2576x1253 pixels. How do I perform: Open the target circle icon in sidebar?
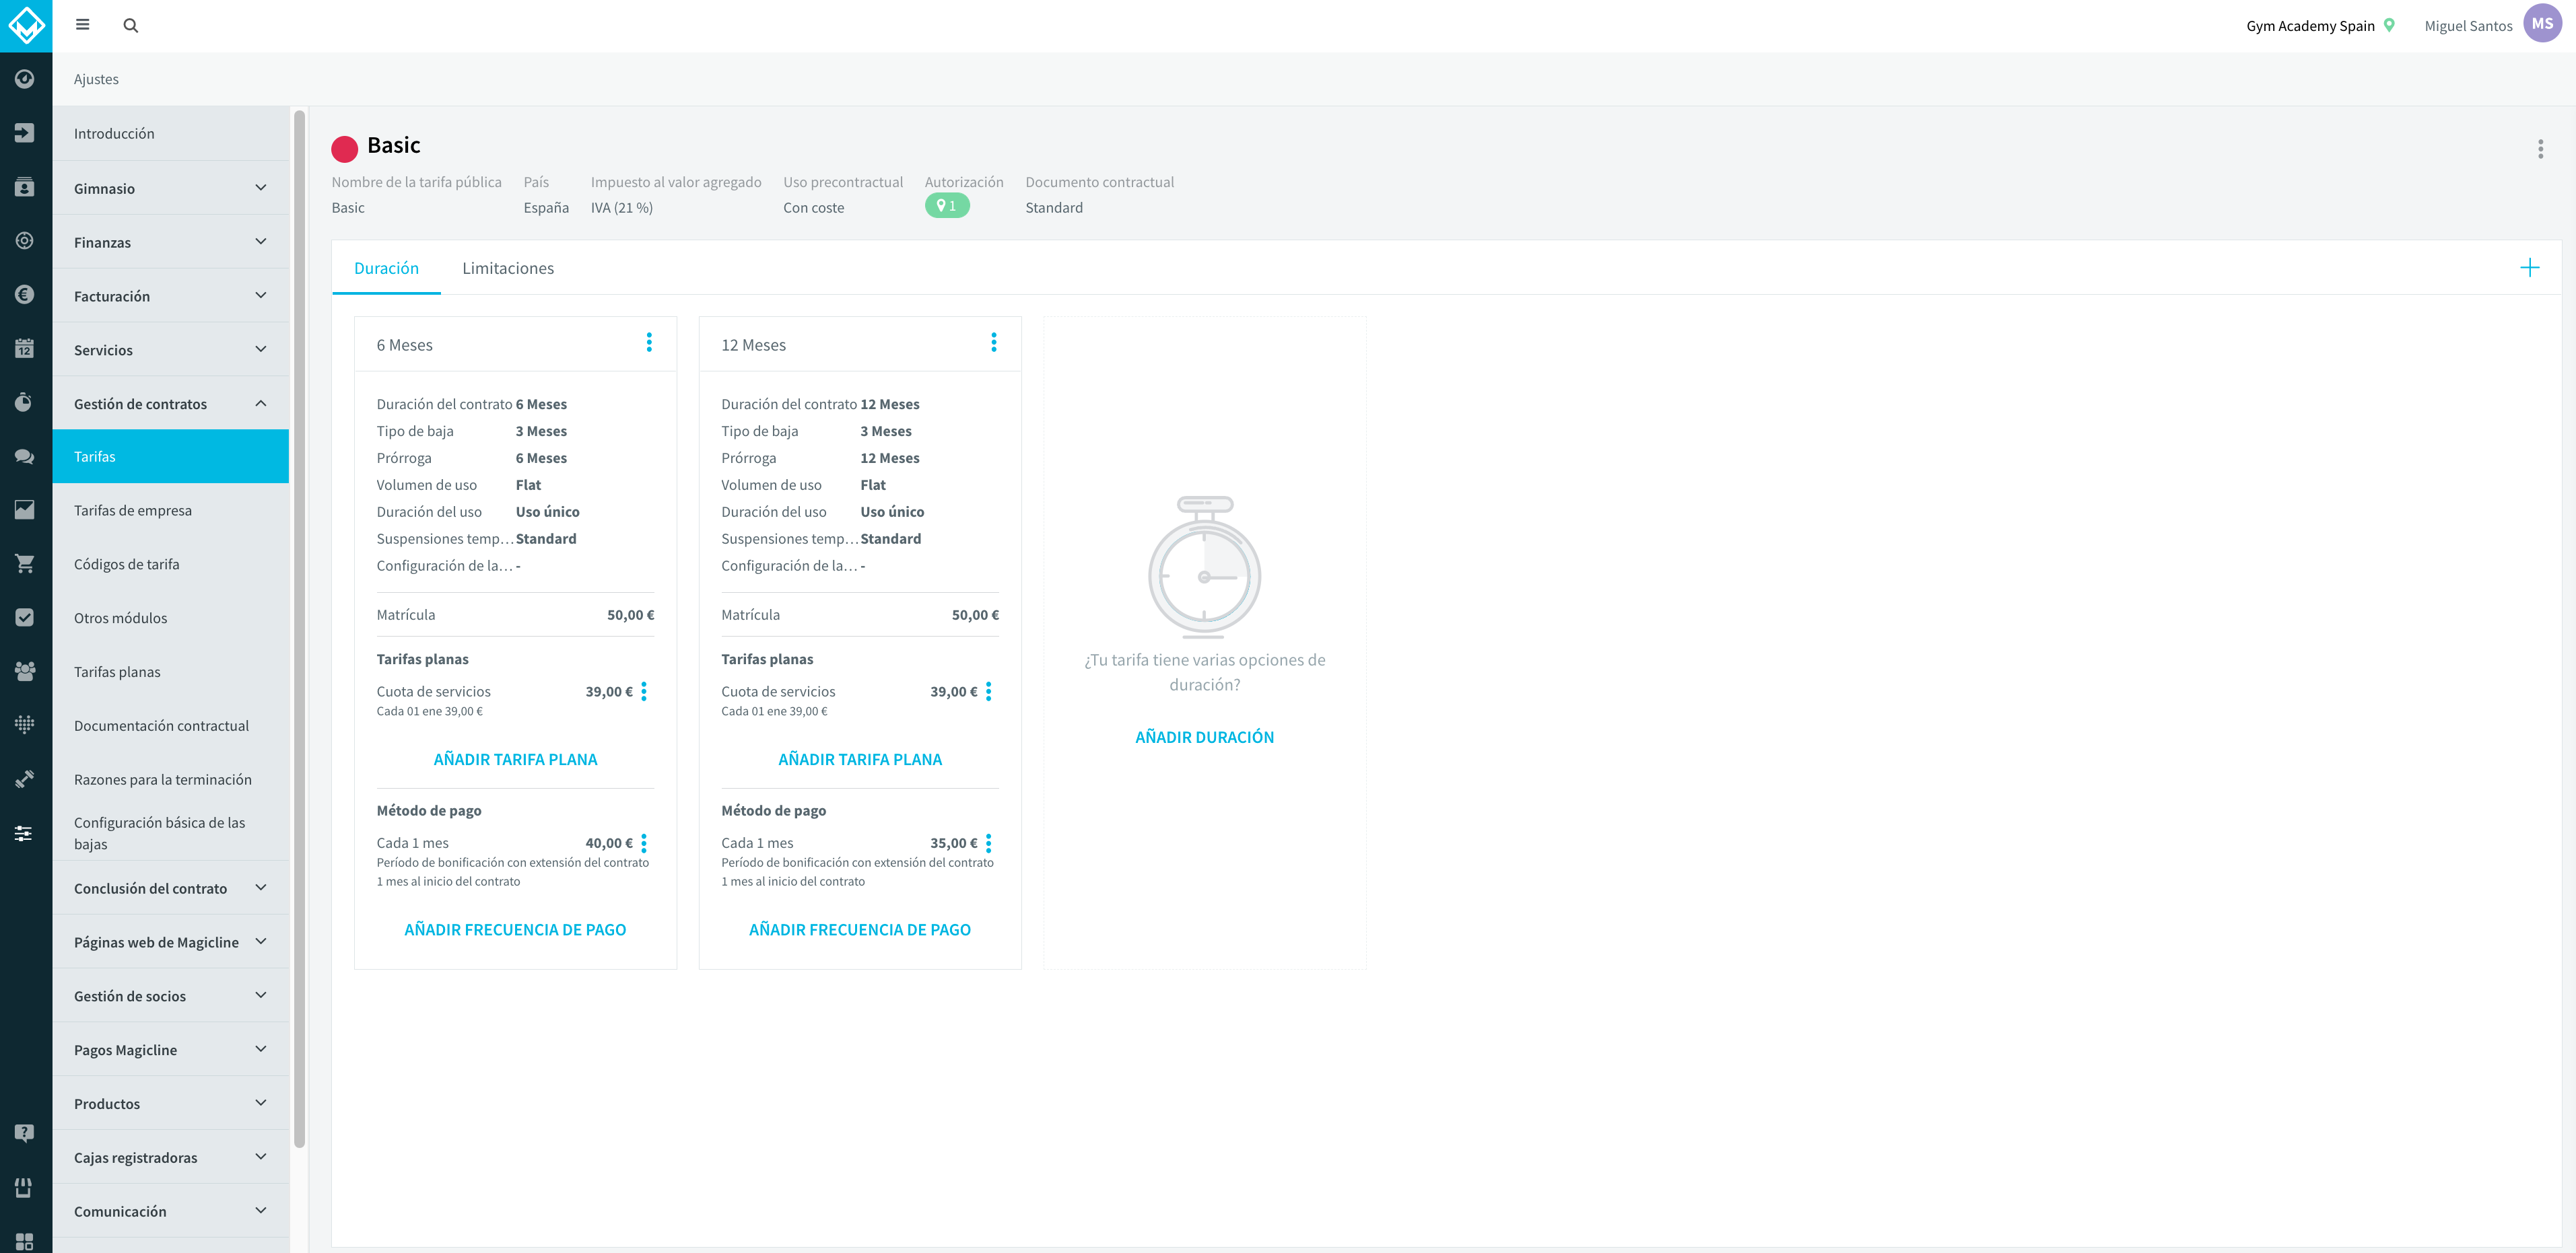pos(25,241)
